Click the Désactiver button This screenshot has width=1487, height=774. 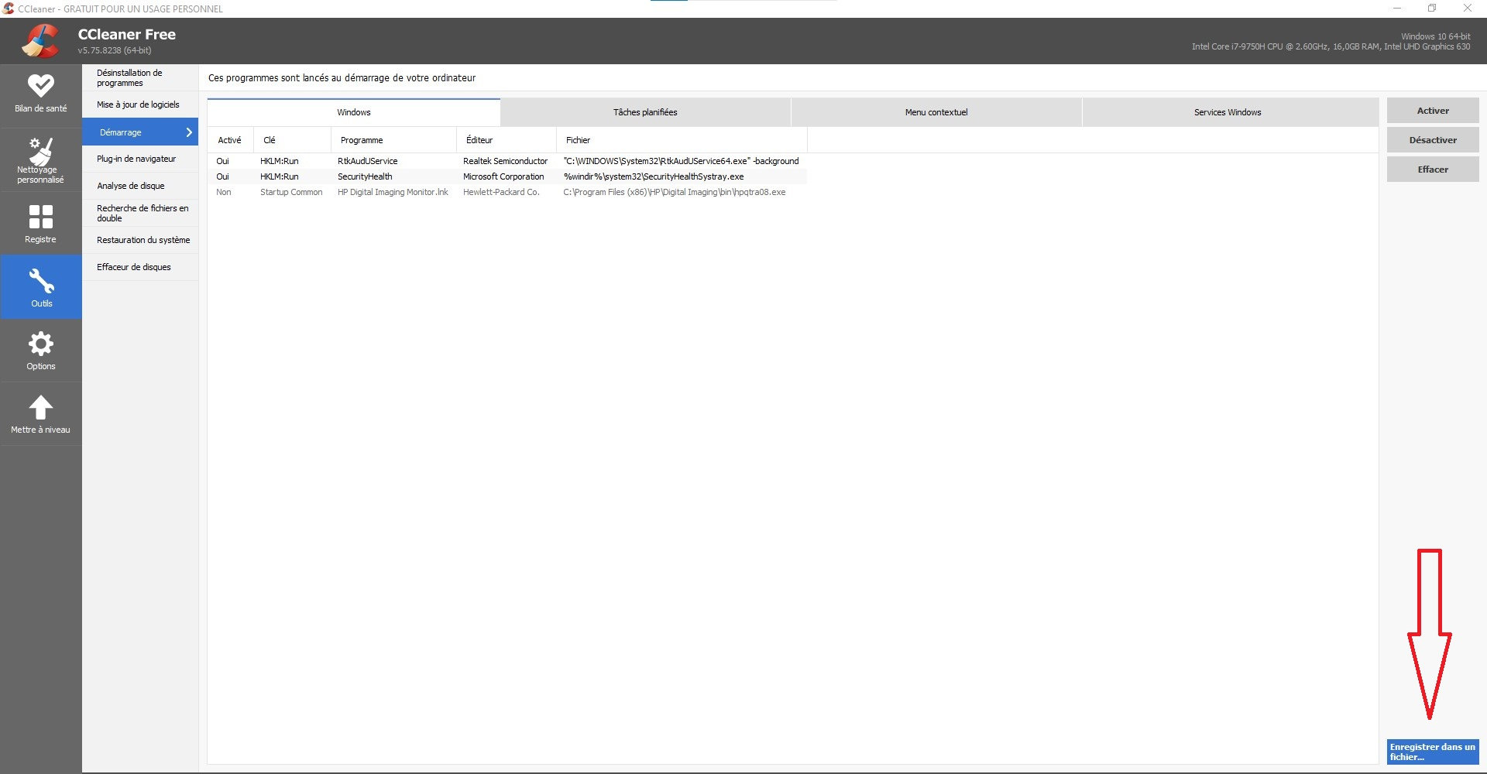click(1433, 140)
